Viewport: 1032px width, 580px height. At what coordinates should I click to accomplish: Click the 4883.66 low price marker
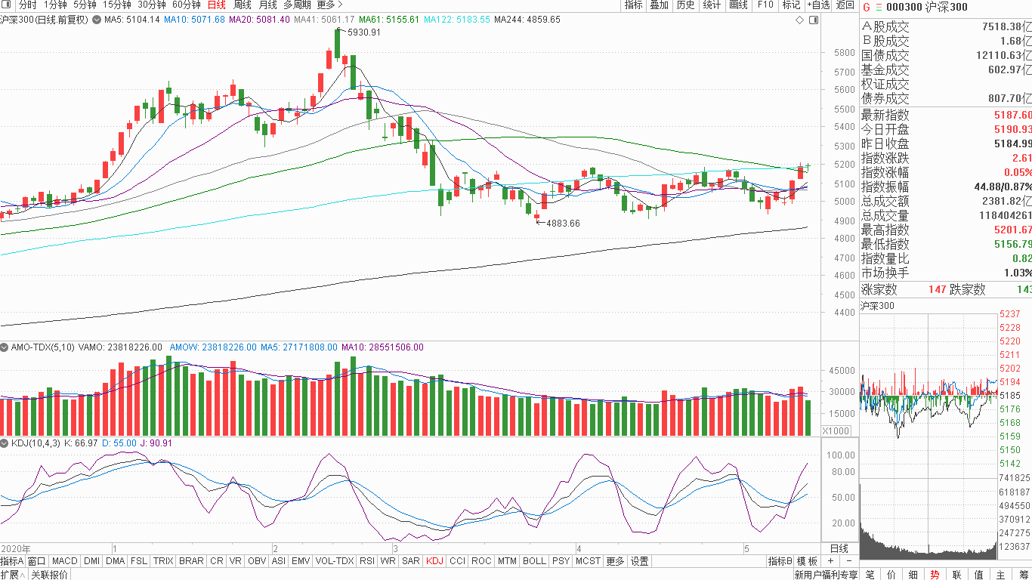[x=563, y=223]
